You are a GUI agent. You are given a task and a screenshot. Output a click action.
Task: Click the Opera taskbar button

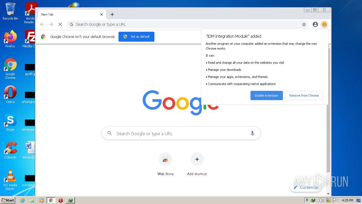point(61,200)
